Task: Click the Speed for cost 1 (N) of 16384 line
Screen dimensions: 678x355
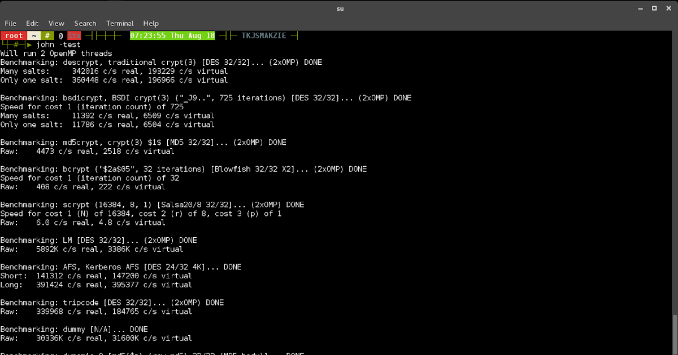Action: point(141,214)
